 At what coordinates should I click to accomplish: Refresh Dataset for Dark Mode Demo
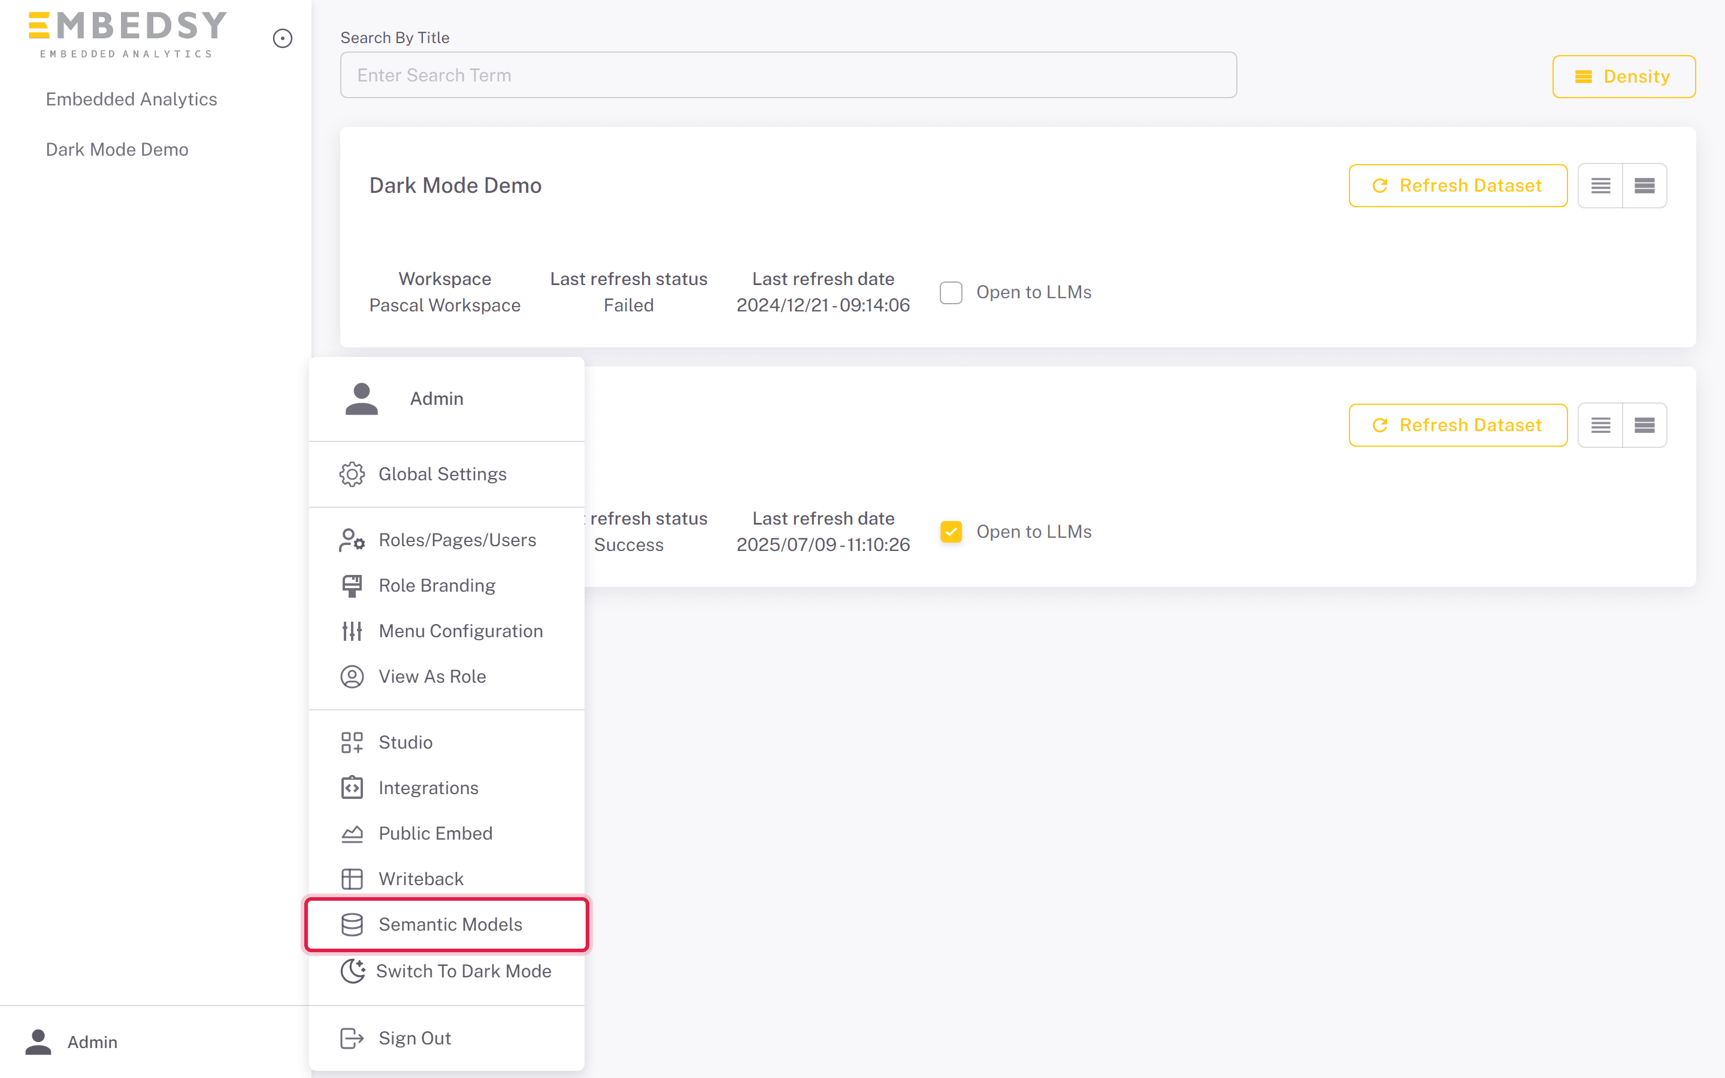click(x=1458, y=186)
